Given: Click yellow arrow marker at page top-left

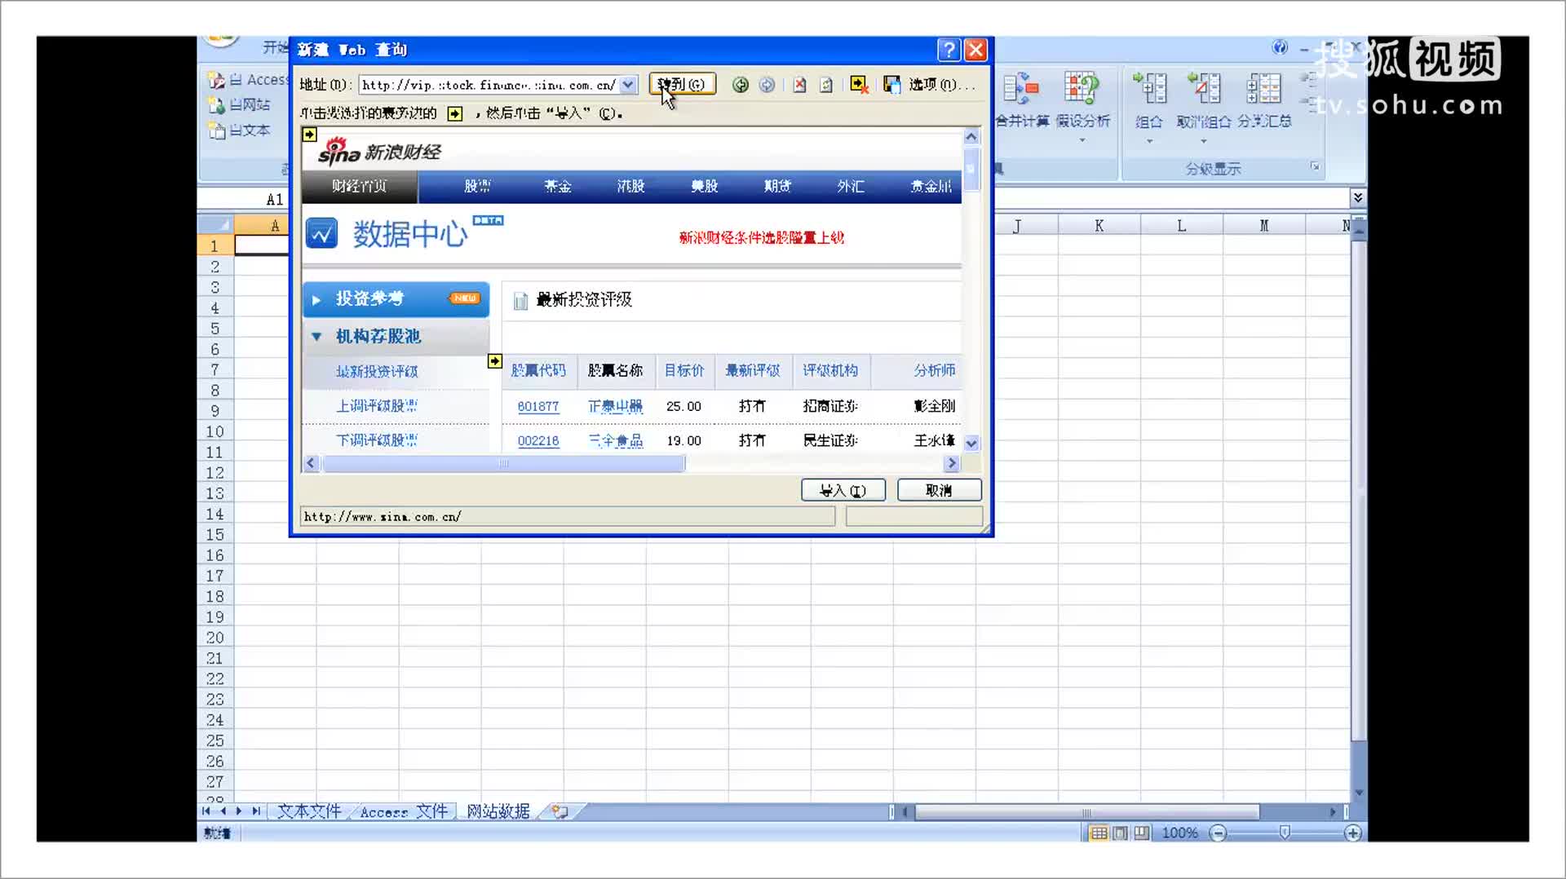Looking at the screenshot, I should point(309,135).
